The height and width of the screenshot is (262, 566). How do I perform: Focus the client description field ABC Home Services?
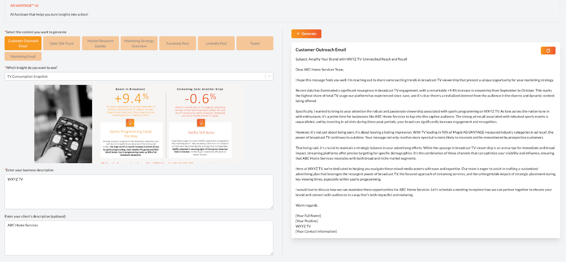click(139, 238)
